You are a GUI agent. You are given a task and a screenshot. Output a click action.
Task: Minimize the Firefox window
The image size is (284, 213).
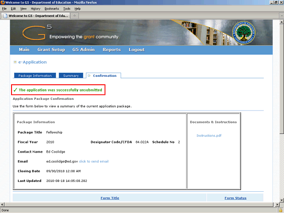pyautogui.click(x=272, y=2)
